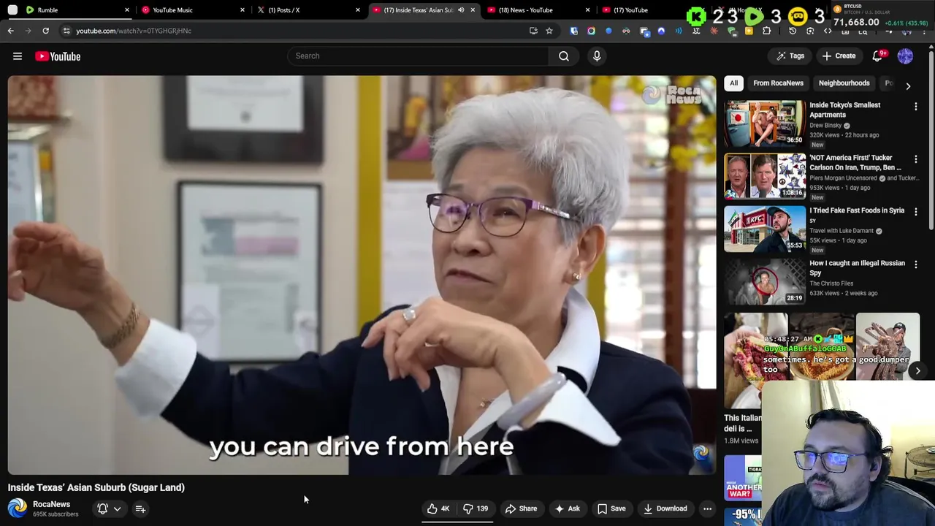Open the extensions puzzle icon
This screenshot has width=935, height=526.
[766, 31]
